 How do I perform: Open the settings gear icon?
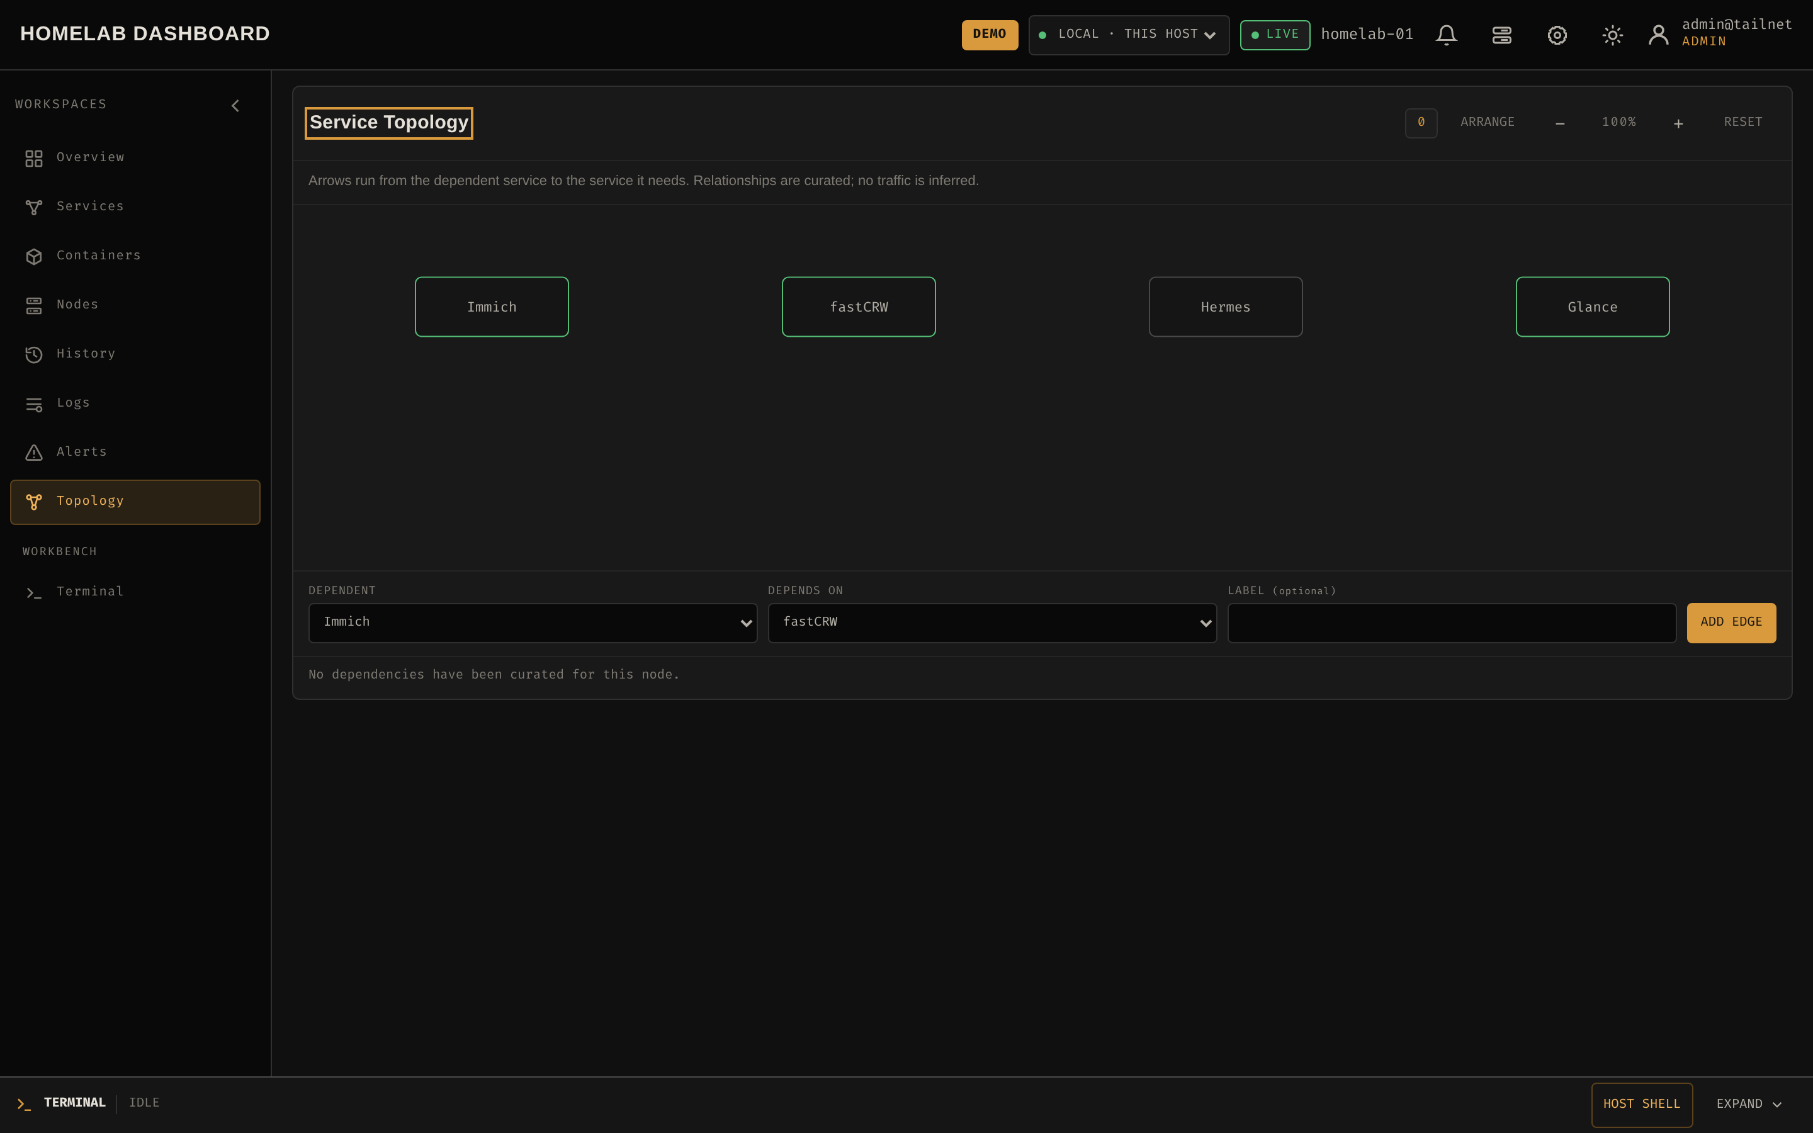(1557, 35)
